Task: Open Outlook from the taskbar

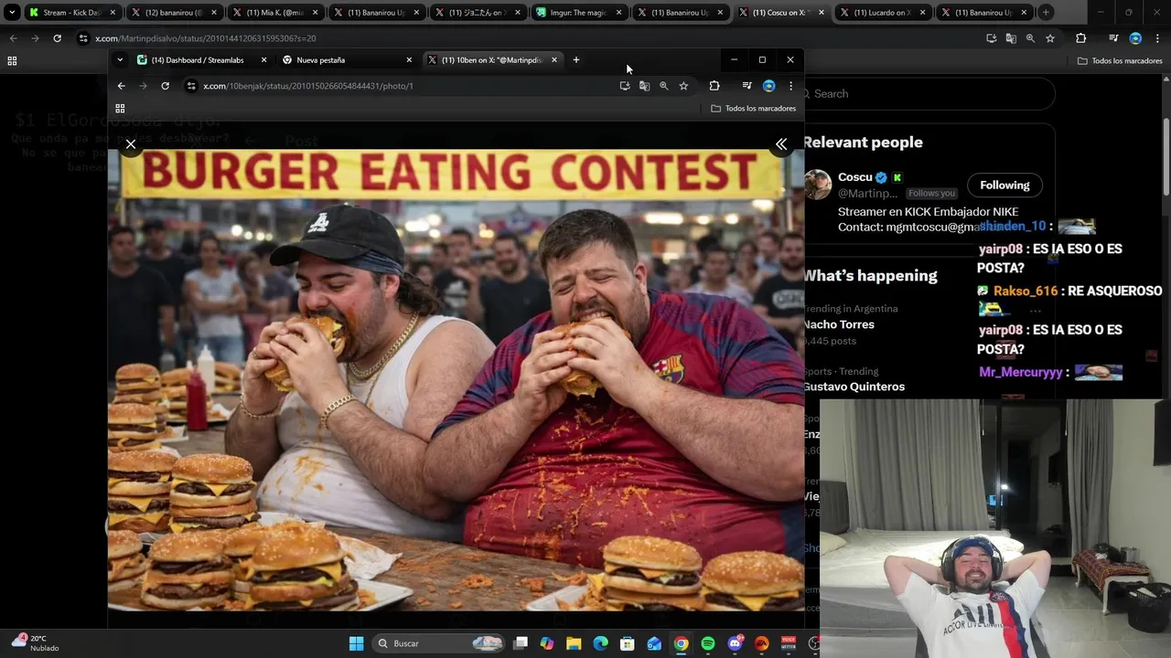Action: (x=654, y=643)
